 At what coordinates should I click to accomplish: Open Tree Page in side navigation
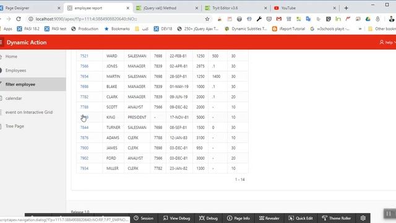[x=15, y=126]
